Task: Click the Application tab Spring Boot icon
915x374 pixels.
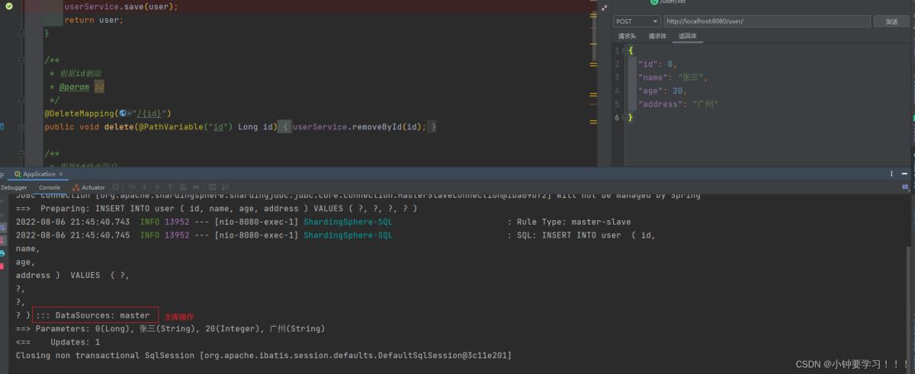Action: (18, 174)
